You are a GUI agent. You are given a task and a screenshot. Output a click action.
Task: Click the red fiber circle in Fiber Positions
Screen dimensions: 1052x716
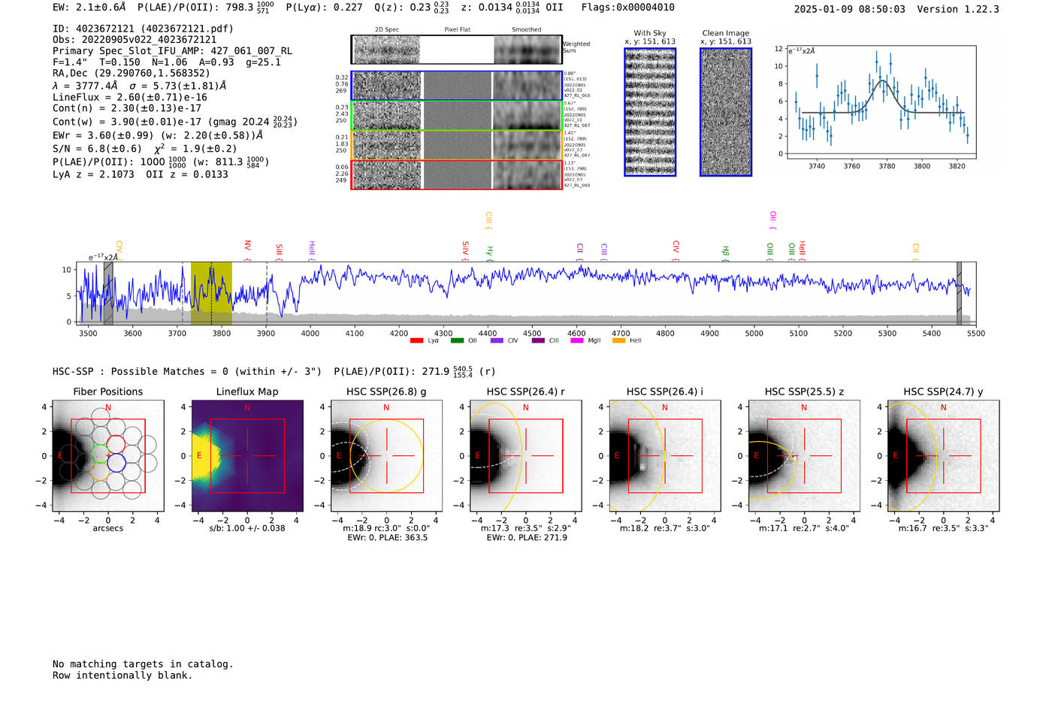tap(116, 443)
